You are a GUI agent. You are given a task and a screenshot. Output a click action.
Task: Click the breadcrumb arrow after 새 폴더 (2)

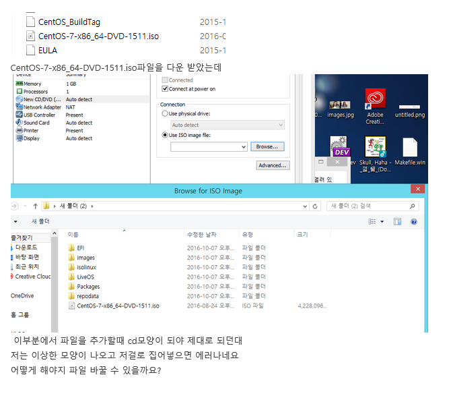click(92, 206)
